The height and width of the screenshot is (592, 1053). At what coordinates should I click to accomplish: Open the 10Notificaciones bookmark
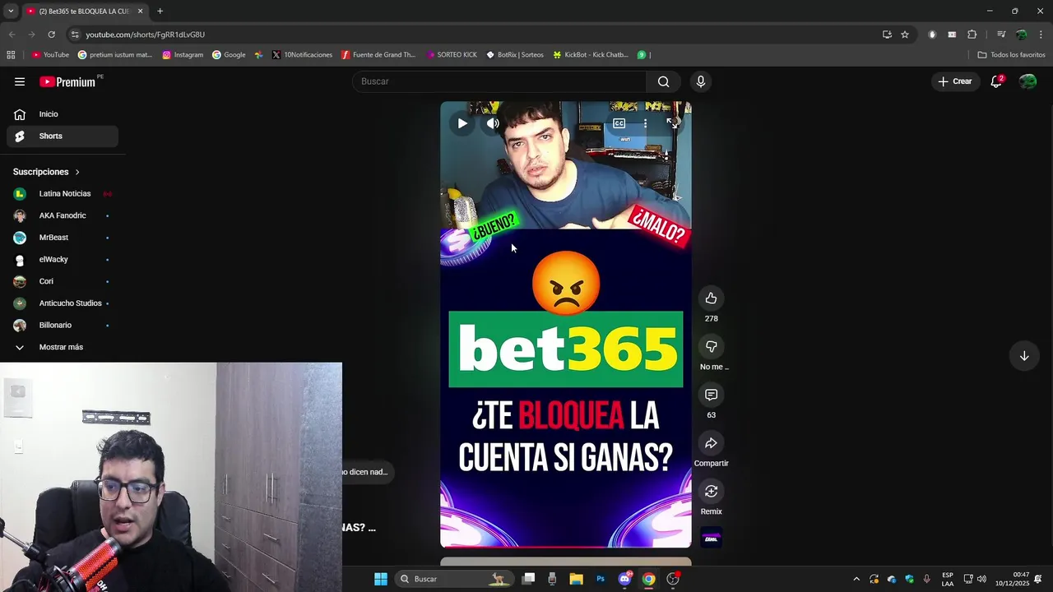[x=302, y=55]
